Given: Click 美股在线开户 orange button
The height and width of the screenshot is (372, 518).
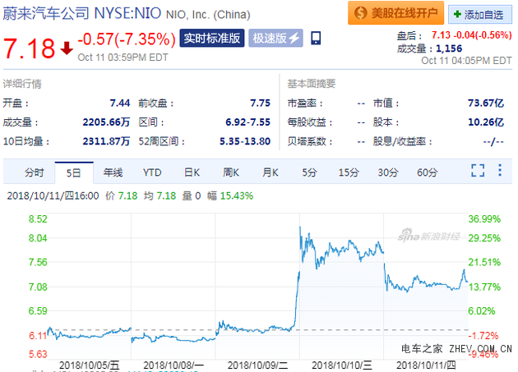Looking at the screenshot, I should click(x=395, y=13).
